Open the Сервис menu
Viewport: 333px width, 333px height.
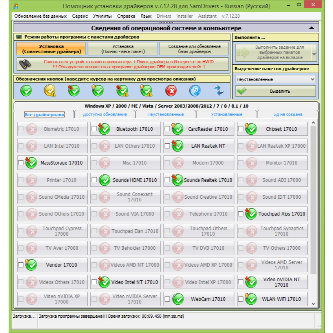click(80, 16)
